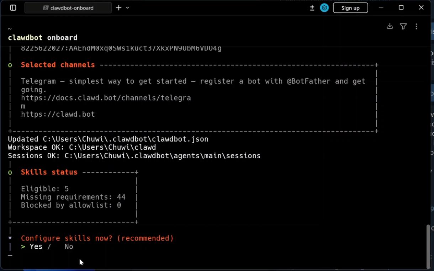
Task: Open the blue gear settings avatar
Action: pyautogui.click(x=324, y=8)
